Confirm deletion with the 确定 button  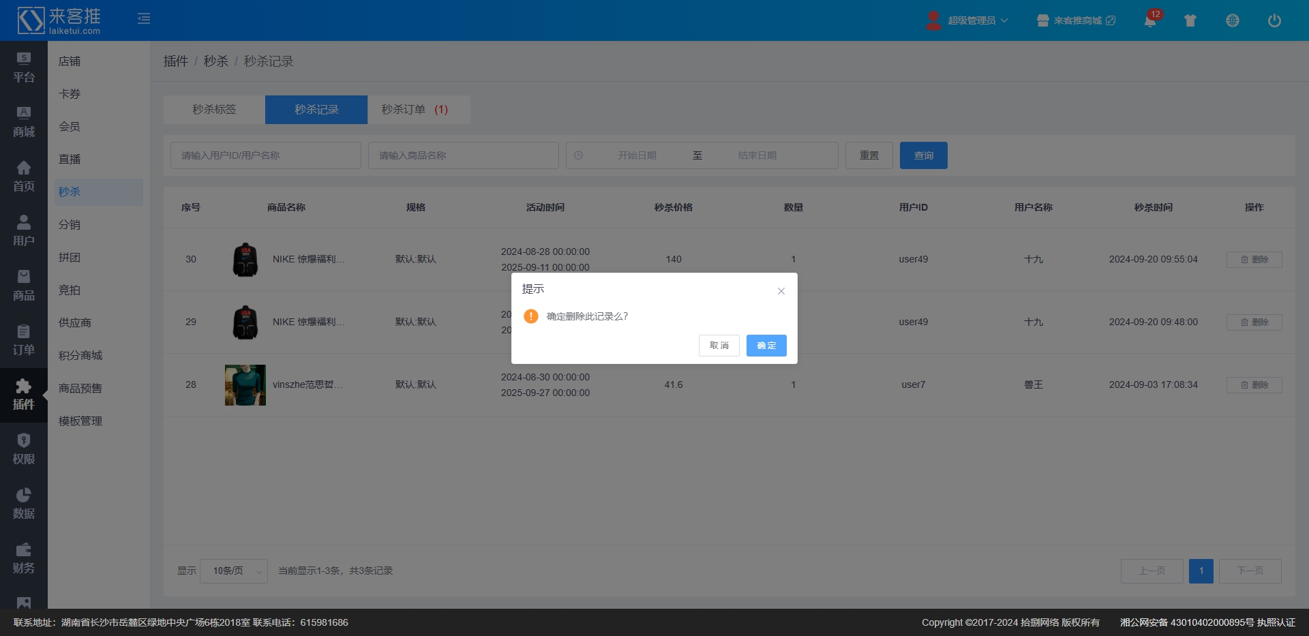[x=766, y=346]
